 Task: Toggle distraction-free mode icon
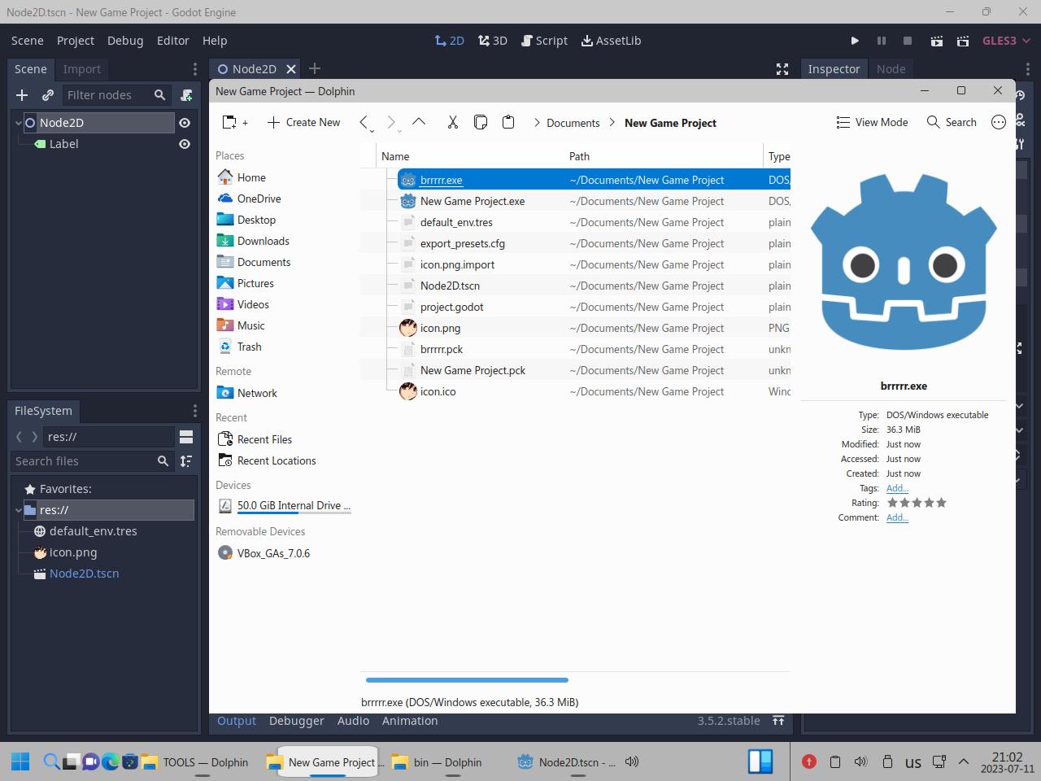782,69
